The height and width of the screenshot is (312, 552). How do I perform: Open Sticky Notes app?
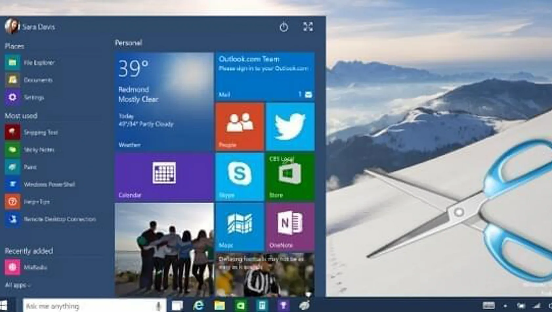click(x=30, y=150)
